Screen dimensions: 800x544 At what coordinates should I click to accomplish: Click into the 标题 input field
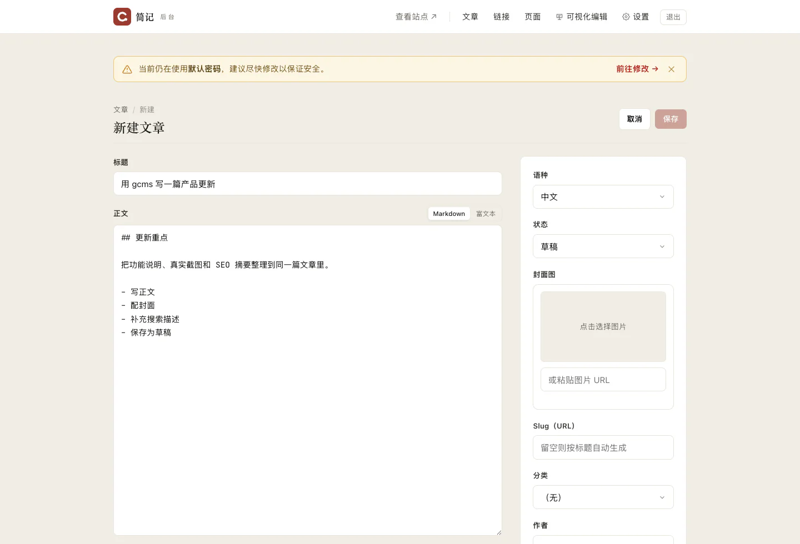click(308, 184)
